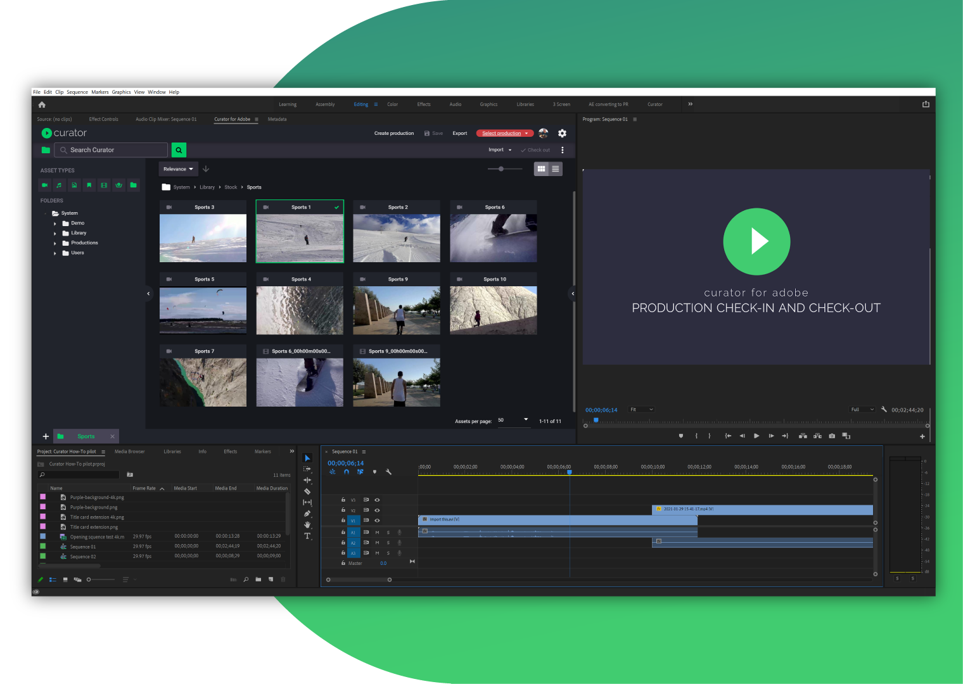Screen dimensions: 963x684
Task: Click the Export button
Action: point(460,133)
